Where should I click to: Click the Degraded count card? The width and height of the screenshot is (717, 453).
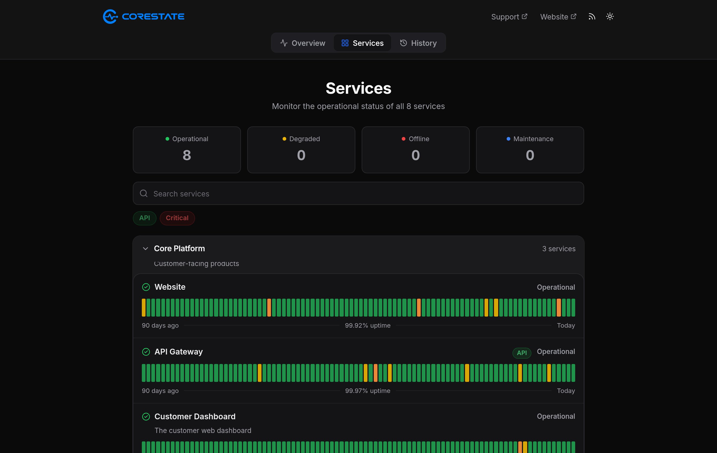click(x=301, y=150)
